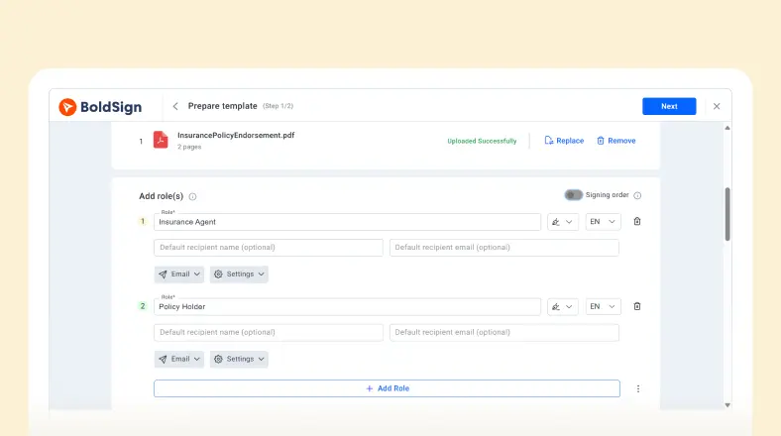Click the Next button
The width and height of the screenshot is (781, 436).
click(x=669, y=106)
